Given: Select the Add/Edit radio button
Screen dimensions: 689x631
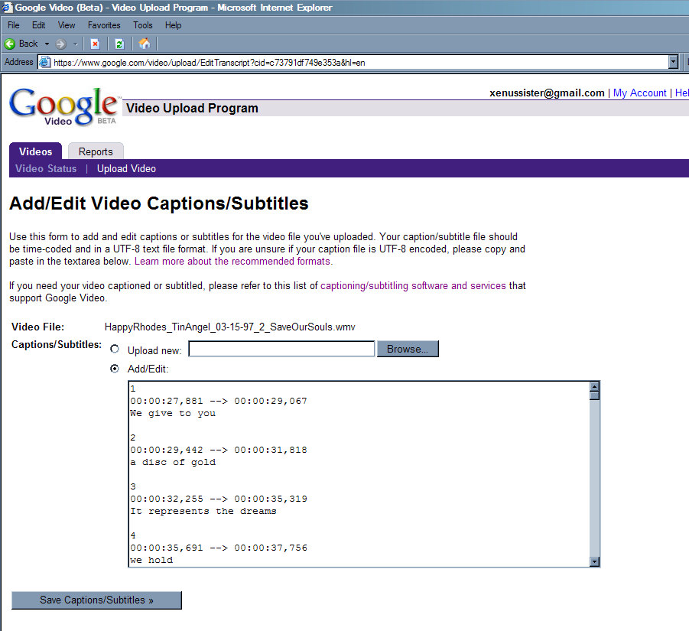Looking at the screenshot, I should tap(115, 369).
